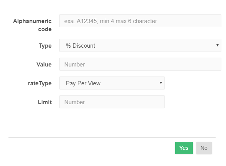Open the rateType dropdown
Image resolution: width=226 pixels, height=166 pixels.
pos(112,83)
